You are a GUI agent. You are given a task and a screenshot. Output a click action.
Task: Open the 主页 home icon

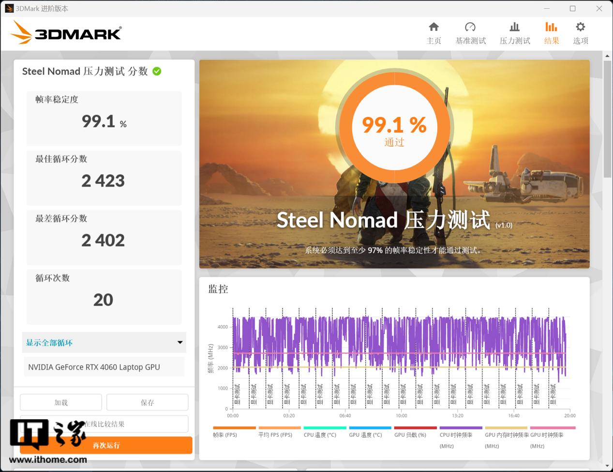(434, 27)
